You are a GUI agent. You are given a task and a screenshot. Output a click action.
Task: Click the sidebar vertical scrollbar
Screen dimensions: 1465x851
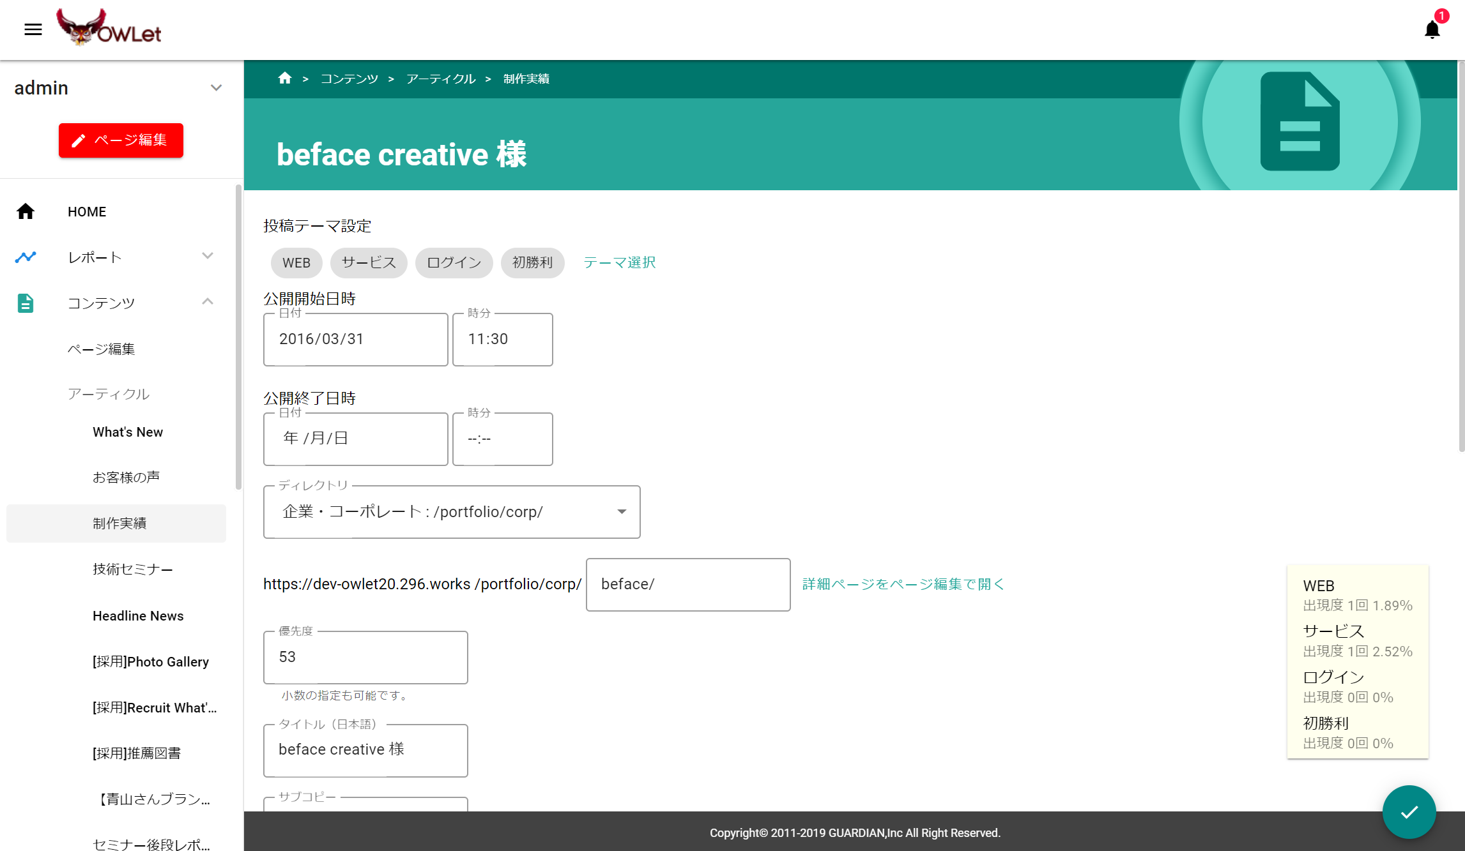(238, 337)
